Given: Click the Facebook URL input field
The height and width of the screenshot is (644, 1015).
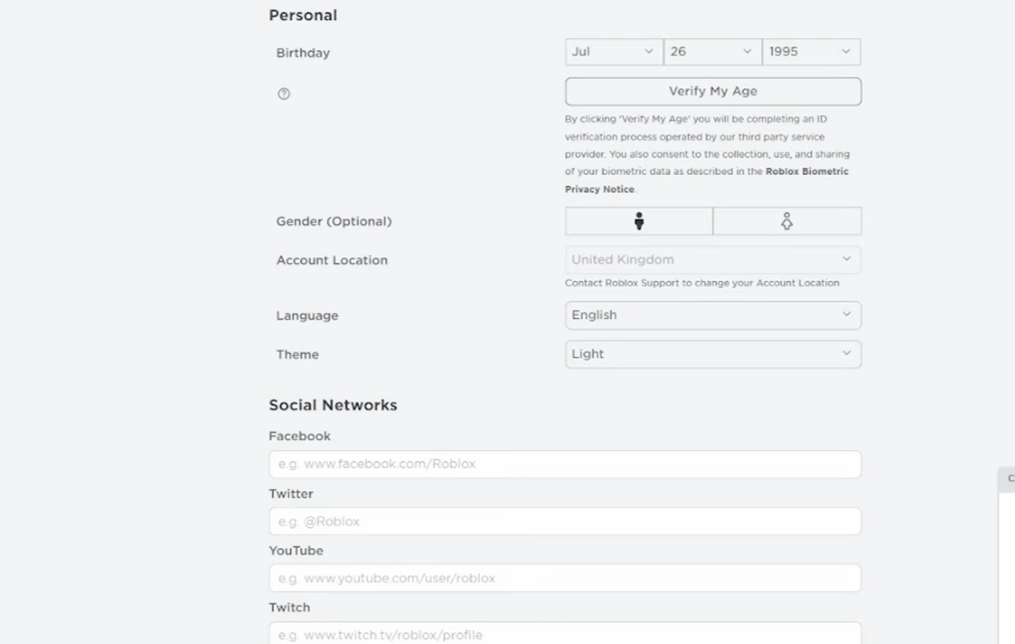Looking at the screenshot, I should (x=565, y=464).
